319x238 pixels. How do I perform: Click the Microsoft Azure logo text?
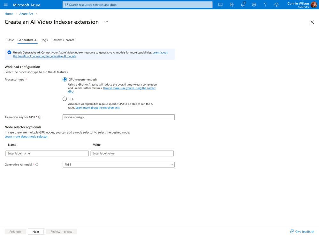27,5
